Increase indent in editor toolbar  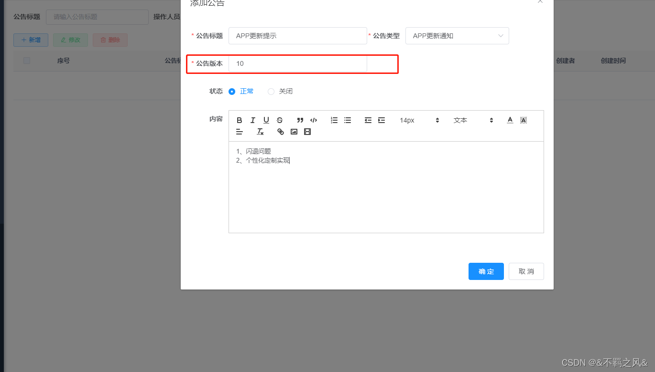click(382, 120)
